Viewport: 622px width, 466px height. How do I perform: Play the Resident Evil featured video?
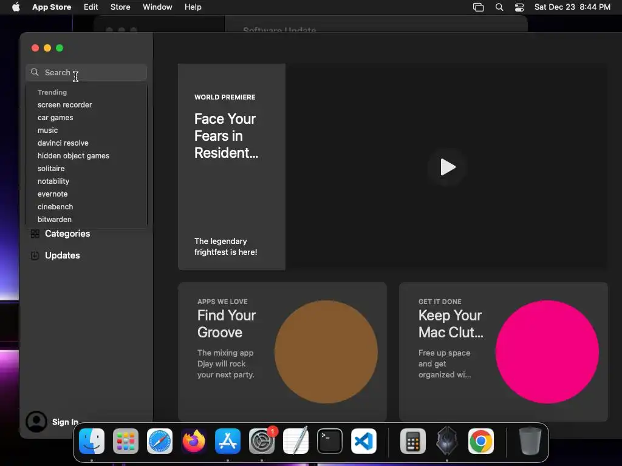pyautogui.click(x=448, y=167)
